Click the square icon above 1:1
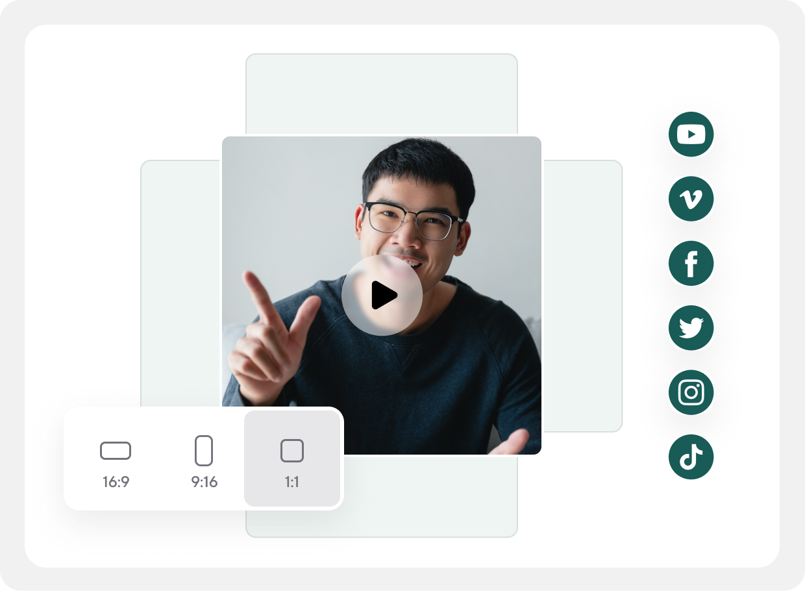Screen dimensions: 805x591 tap(292, 451)
